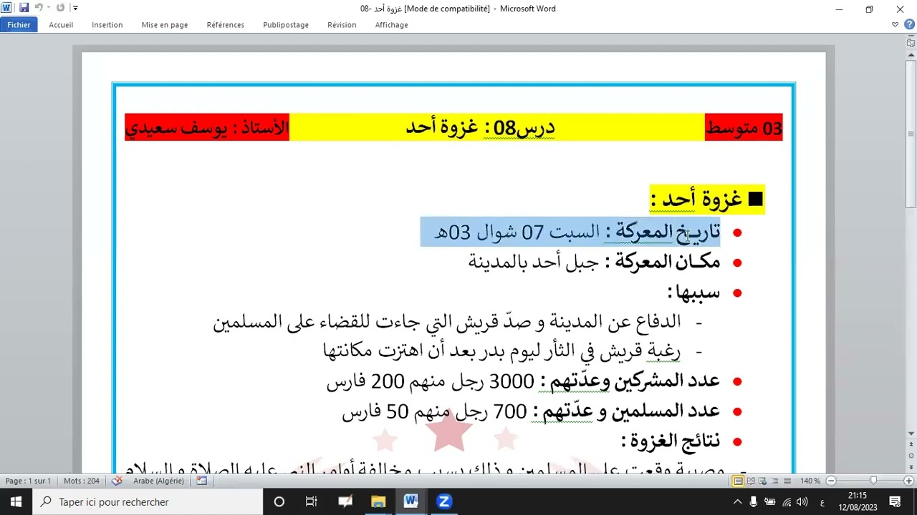Open Word Help question mark icon
The image size is (917, 515).
tap(909, 24)
